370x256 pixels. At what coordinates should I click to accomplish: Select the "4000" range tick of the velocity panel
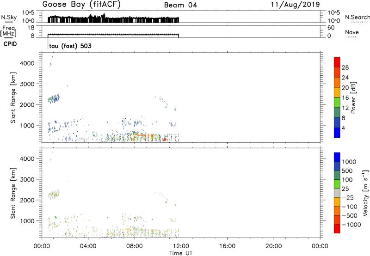(27, 158)
